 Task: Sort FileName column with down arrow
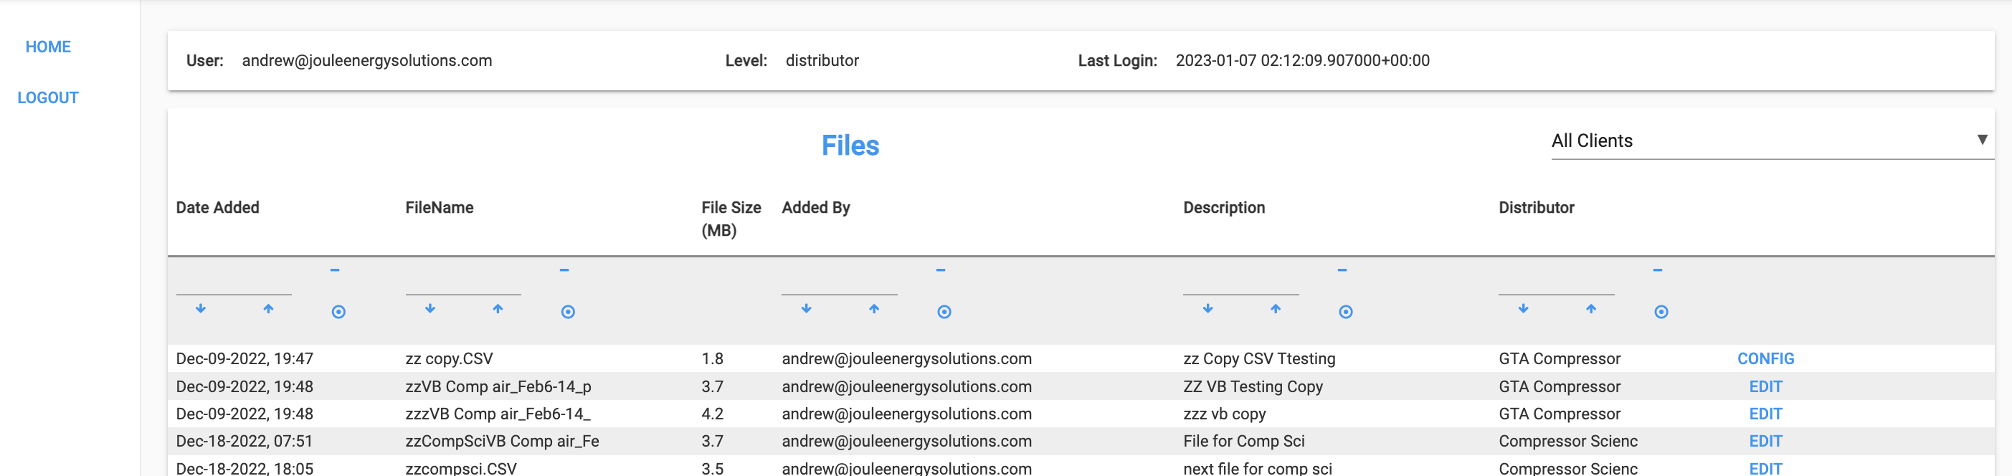click(430, 309)
